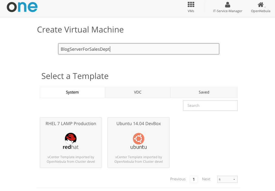Click the Ubuntu logo image
Screen dimensions: 275x191
coord(138,141)
